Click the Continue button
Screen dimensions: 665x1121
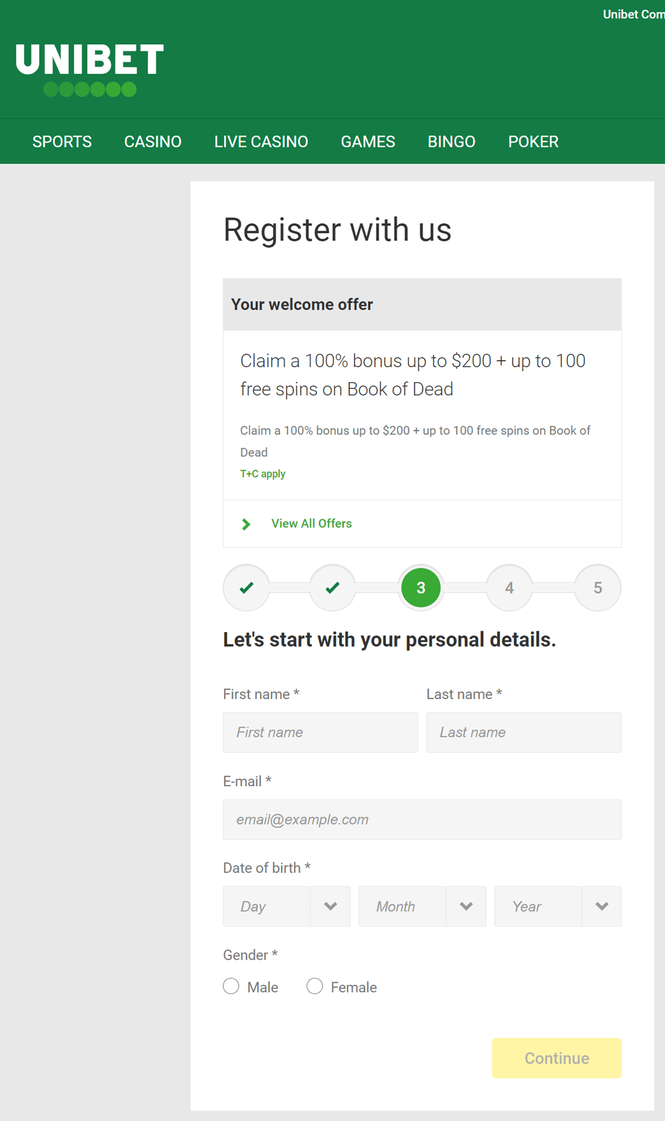click(x=556, y=1058)
